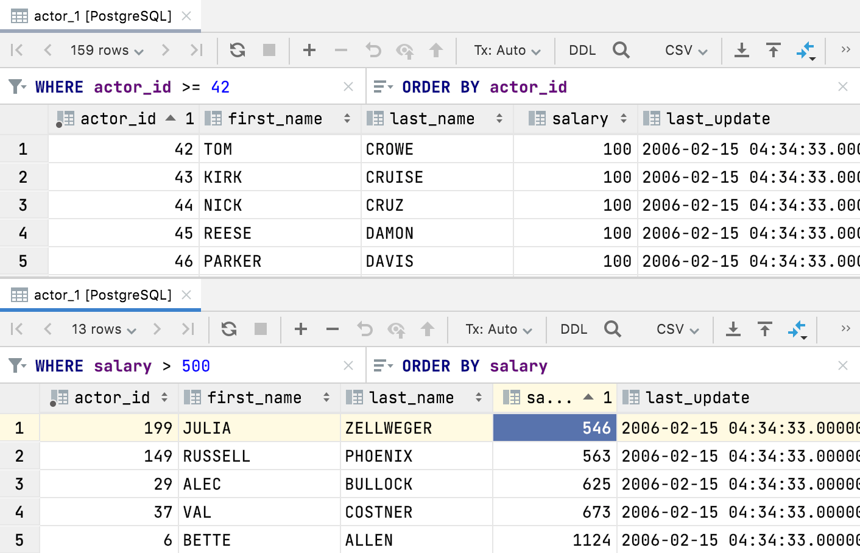The image size is (860, 553).
Task: Delete the selected row
Action: pyautogui.click(x=341, y=50)
